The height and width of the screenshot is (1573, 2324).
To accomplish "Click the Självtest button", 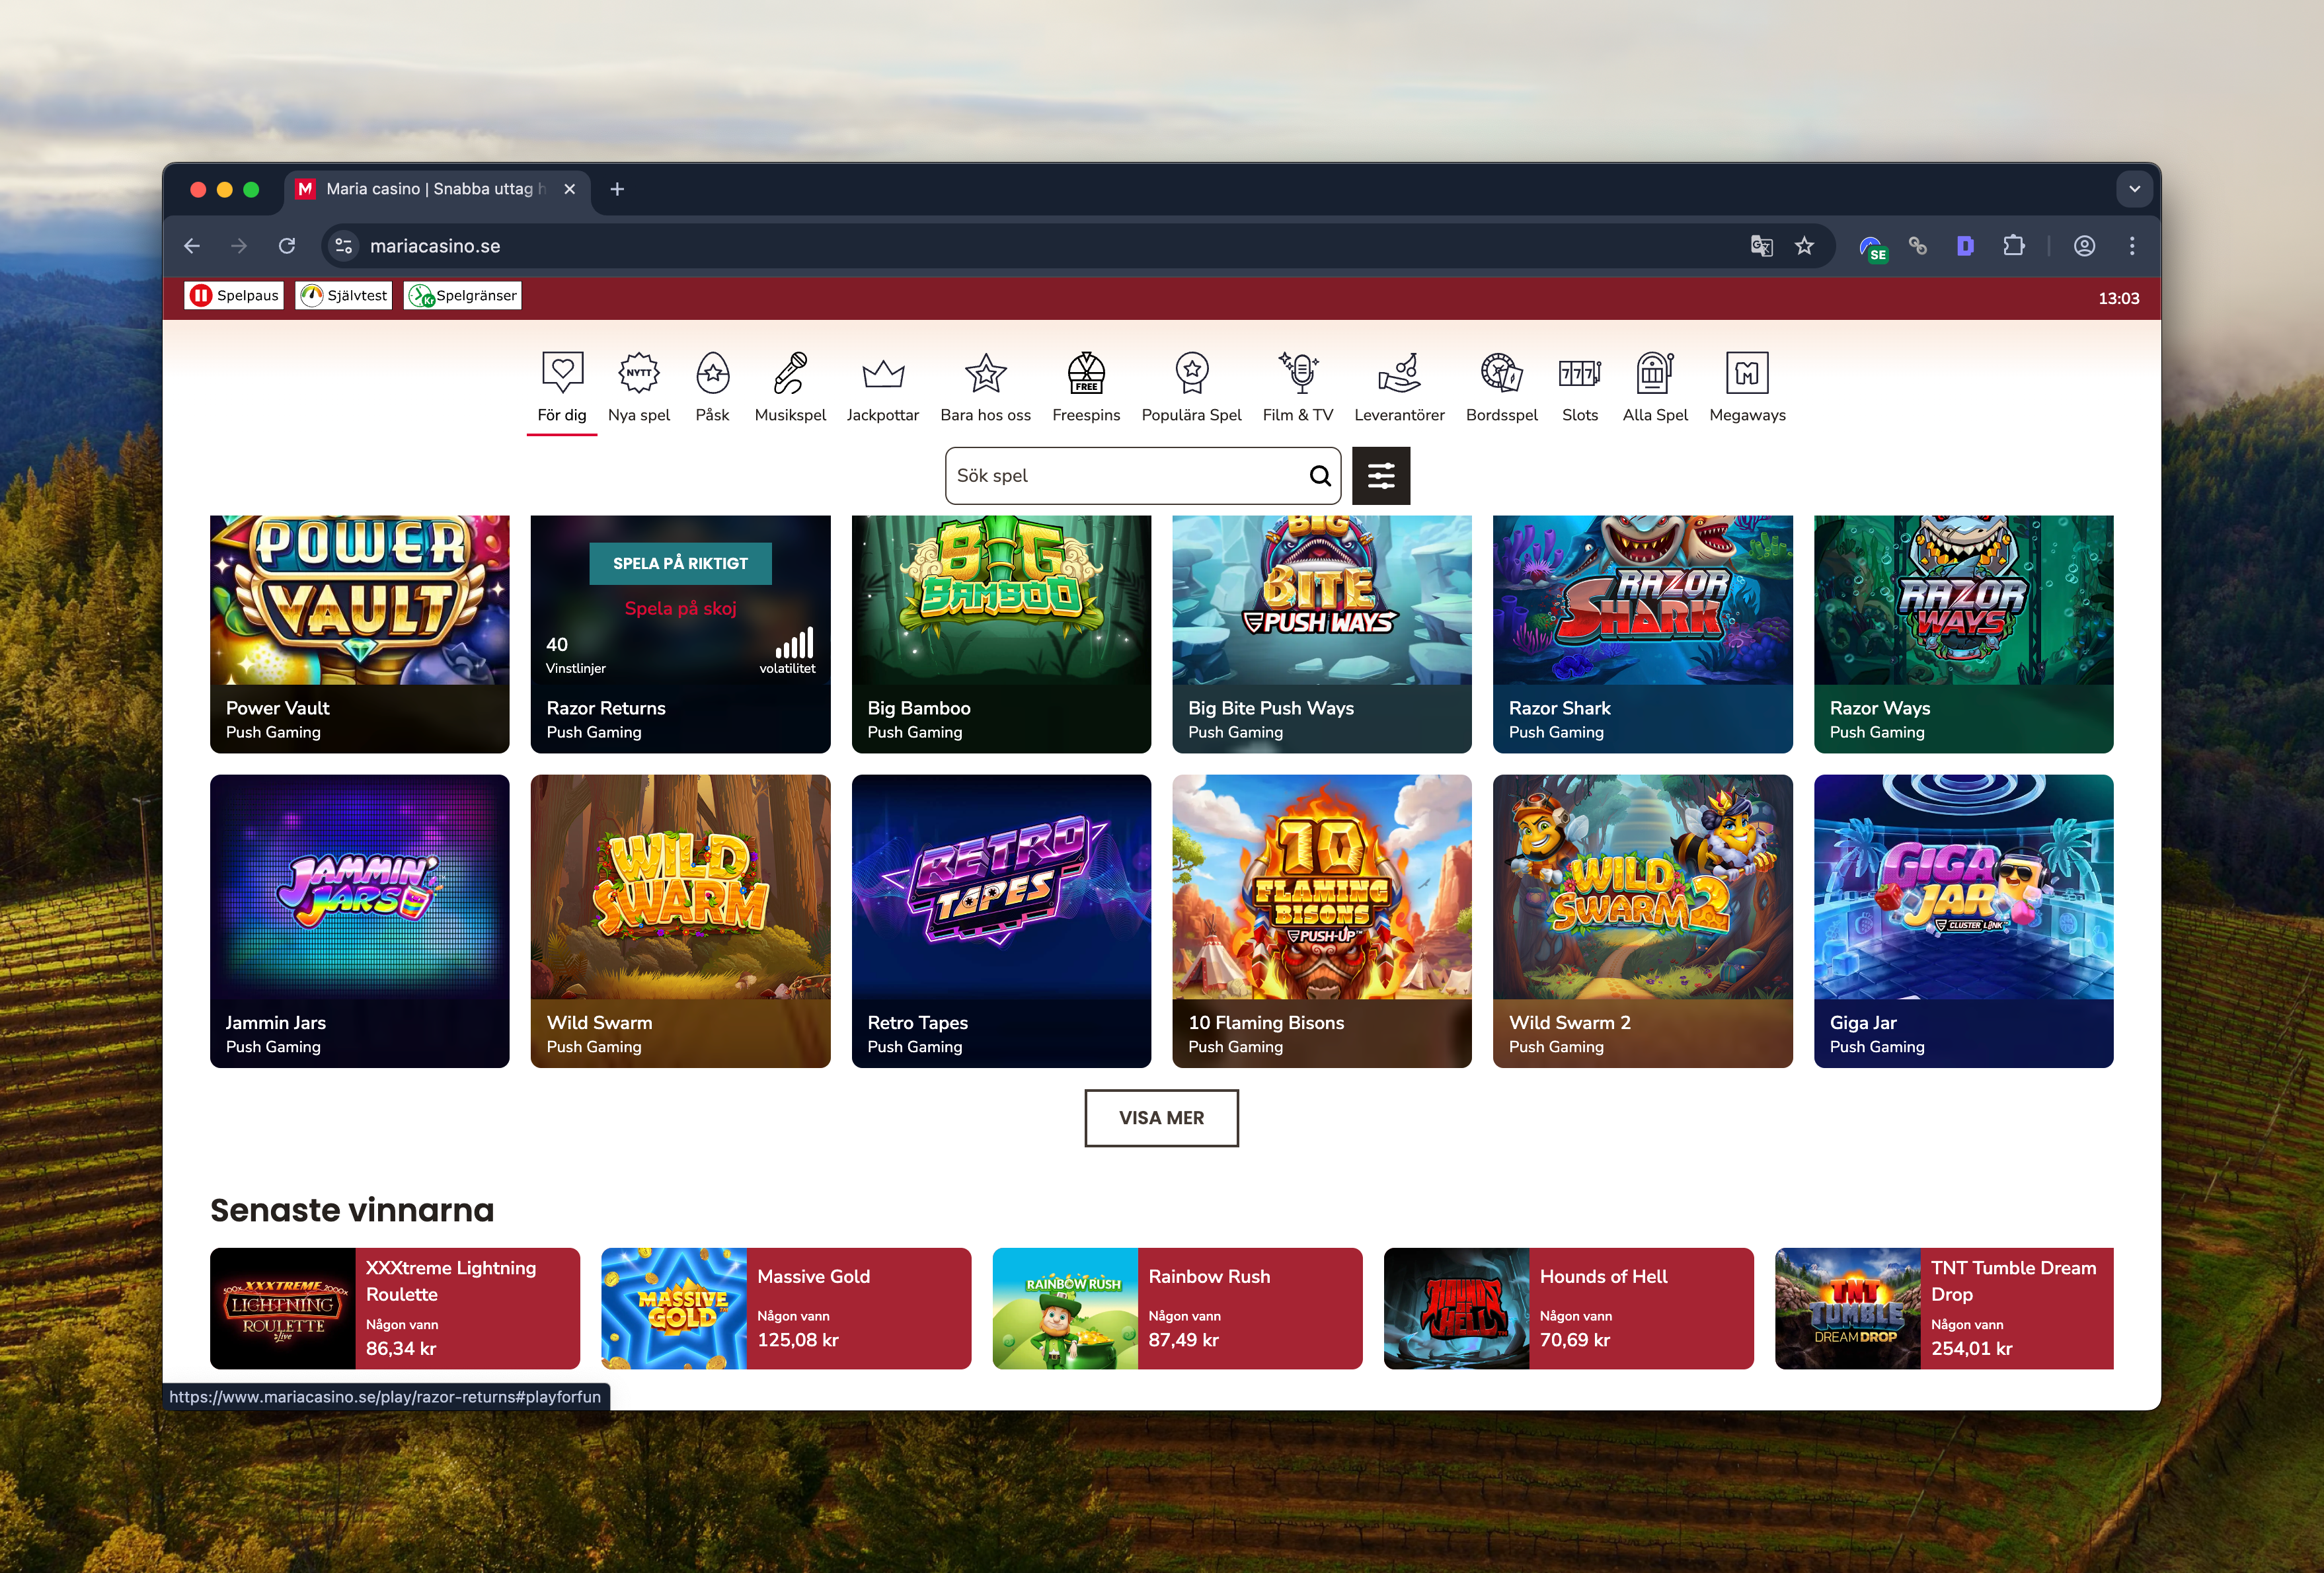I will point(344,295).
